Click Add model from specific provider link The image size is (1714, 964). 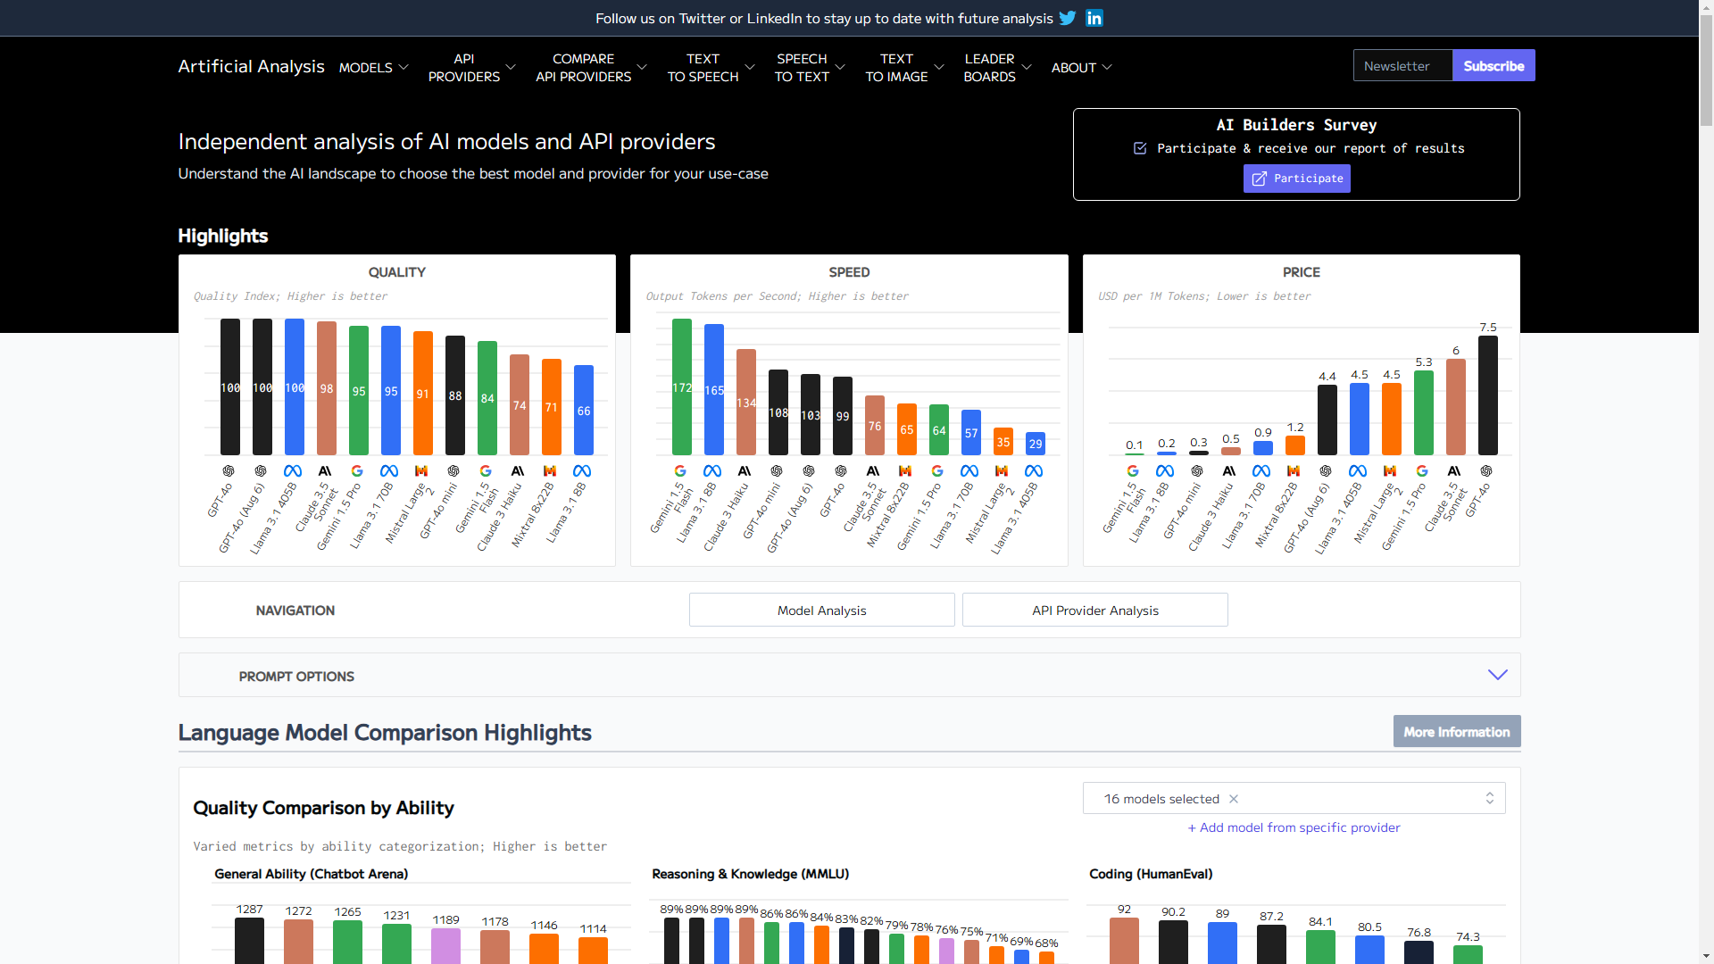[1294, 827]
